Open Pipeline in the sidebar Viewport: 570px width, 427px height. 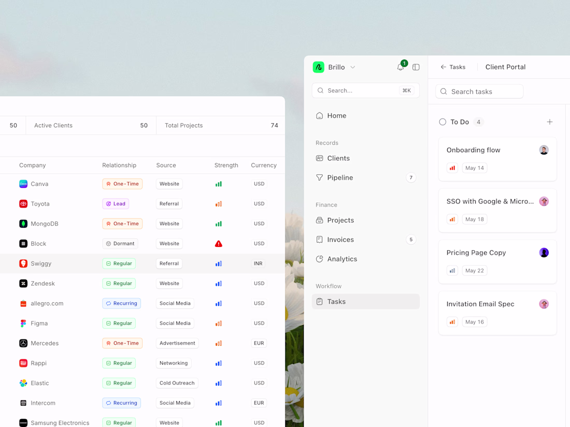[366, 178]
